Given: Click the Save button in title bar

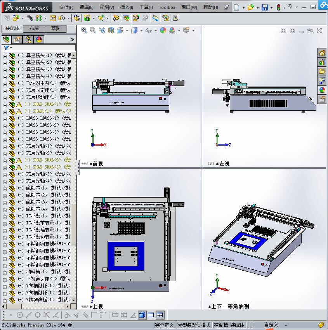Looking at the screenshot, I should pyautogui.click(x=265, y=8).
